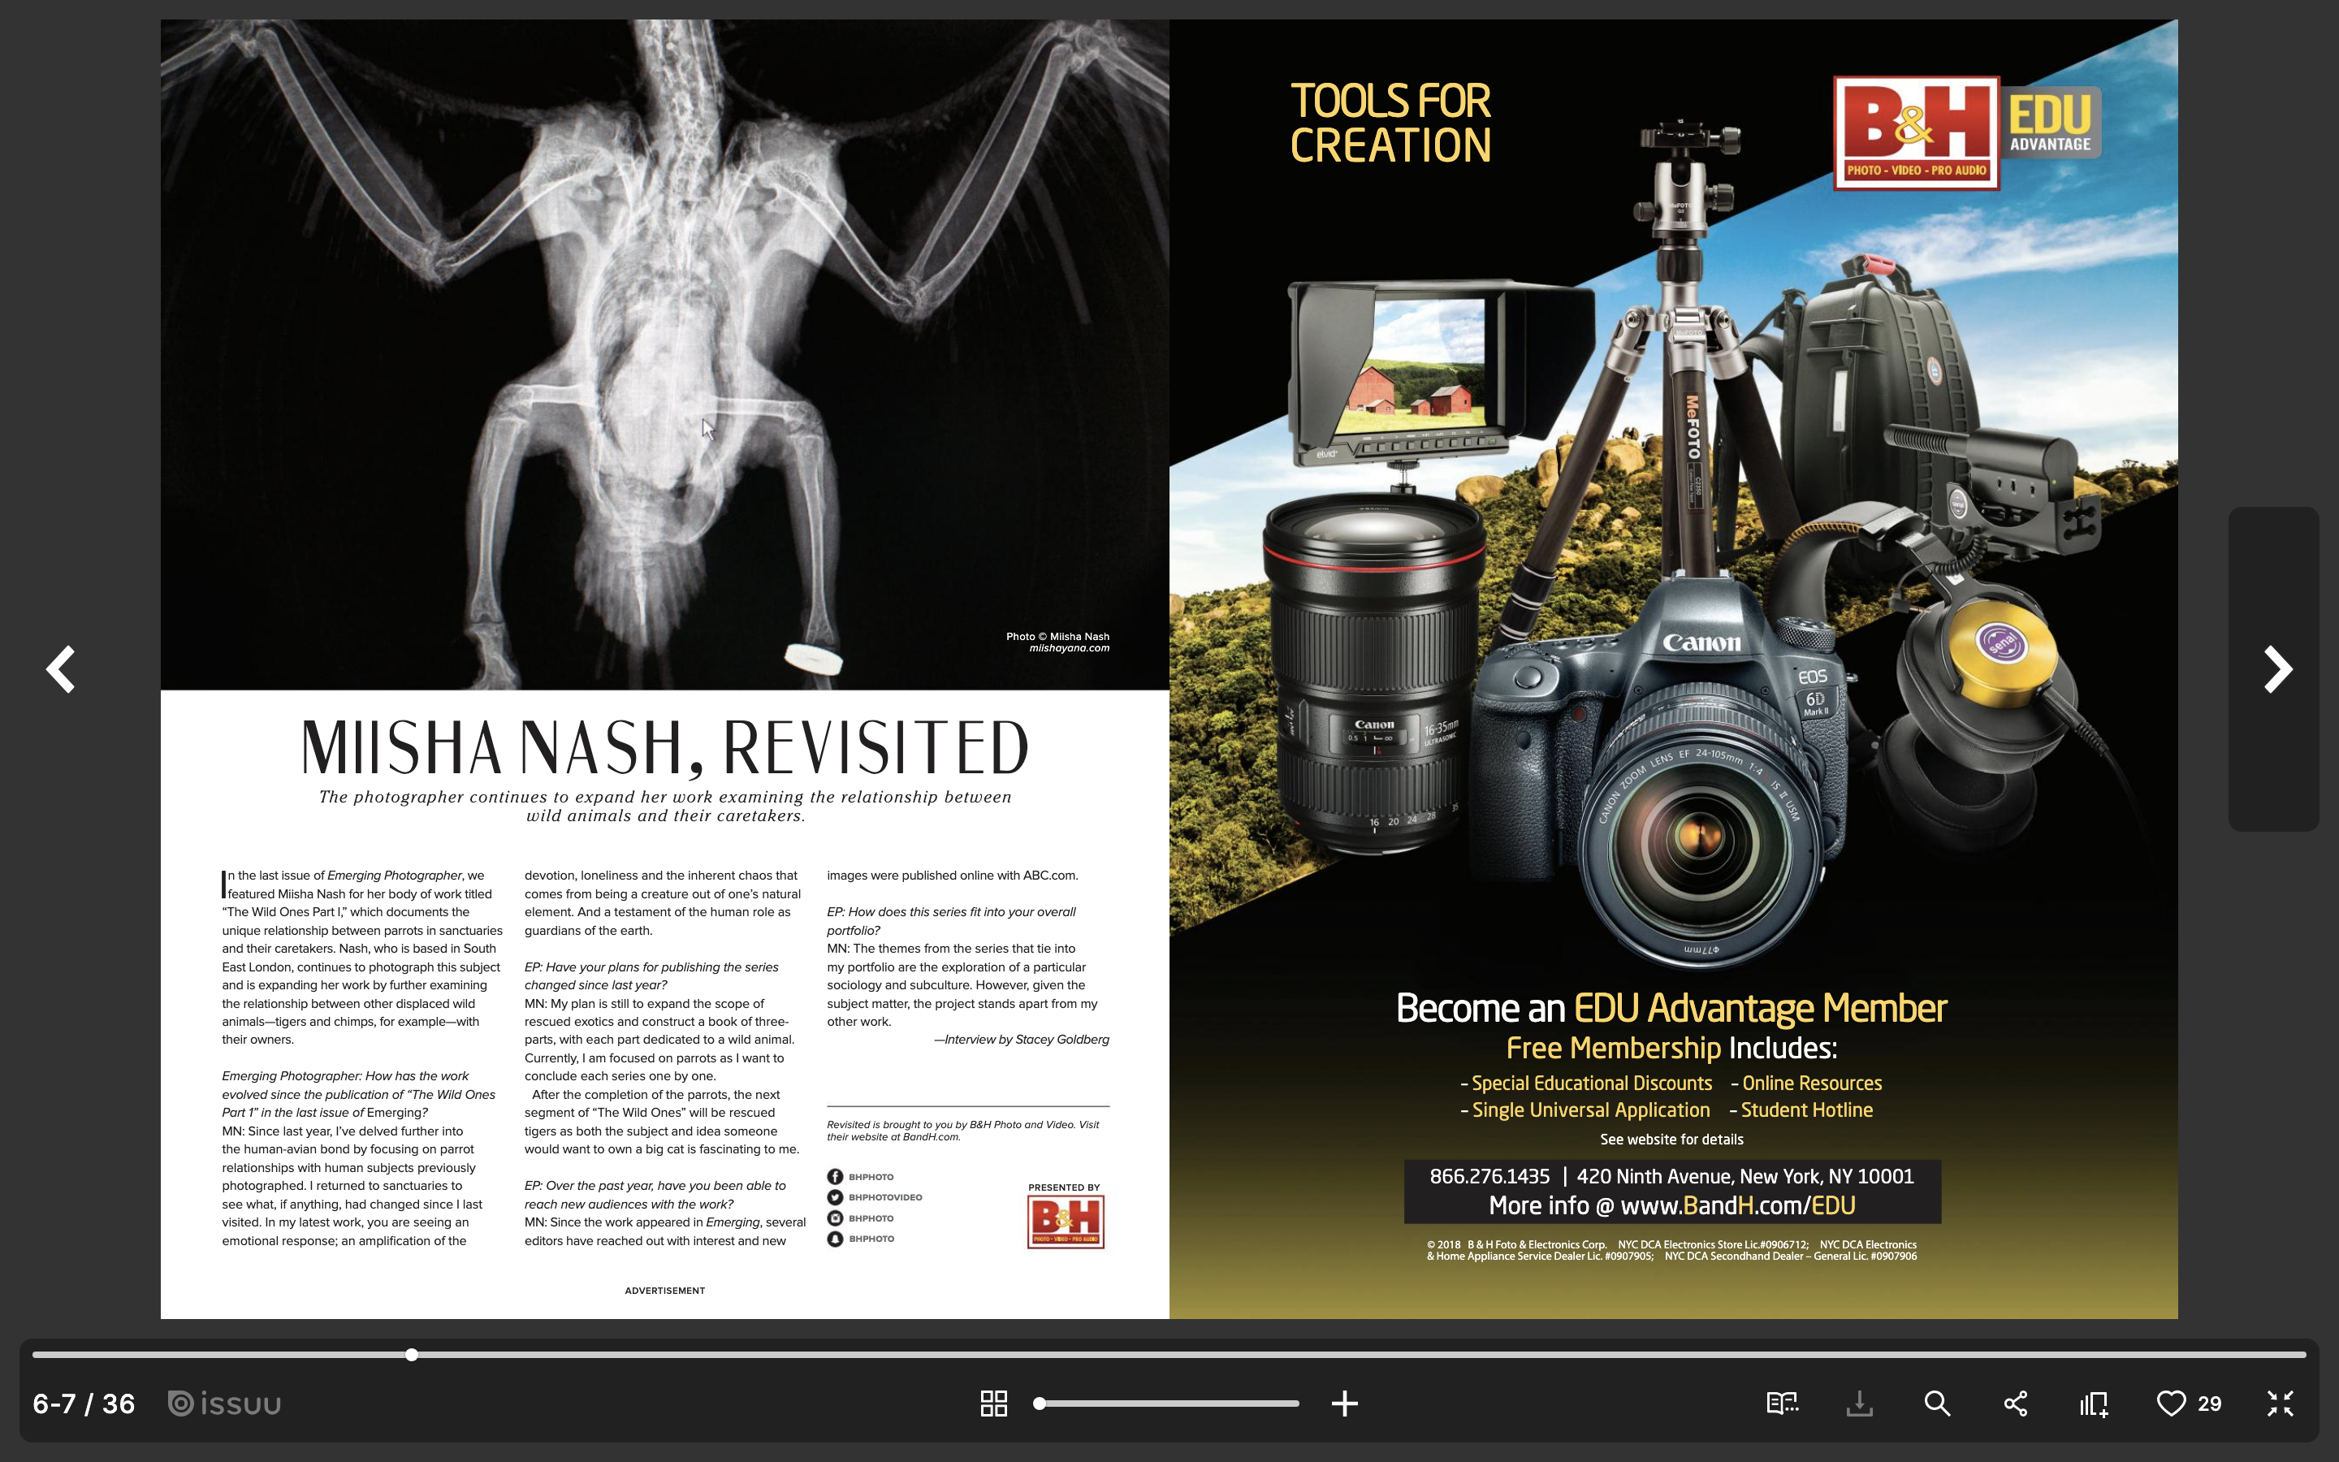This screenshot has height=1462, width=2339.
Task: Click the page progress scrubber bar
Action: (x=1168, y=1355)
